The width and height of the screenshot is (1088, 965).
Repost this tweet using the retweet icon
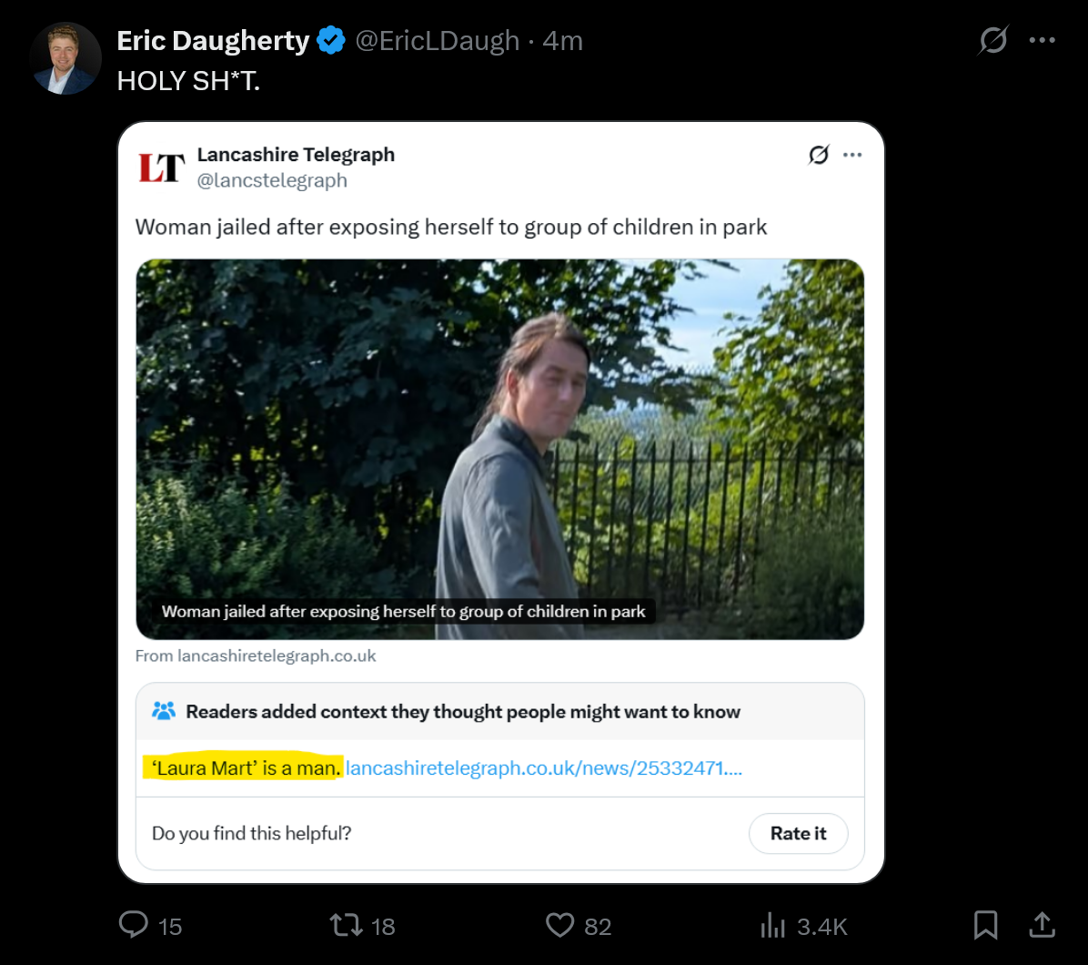[345, 926]
